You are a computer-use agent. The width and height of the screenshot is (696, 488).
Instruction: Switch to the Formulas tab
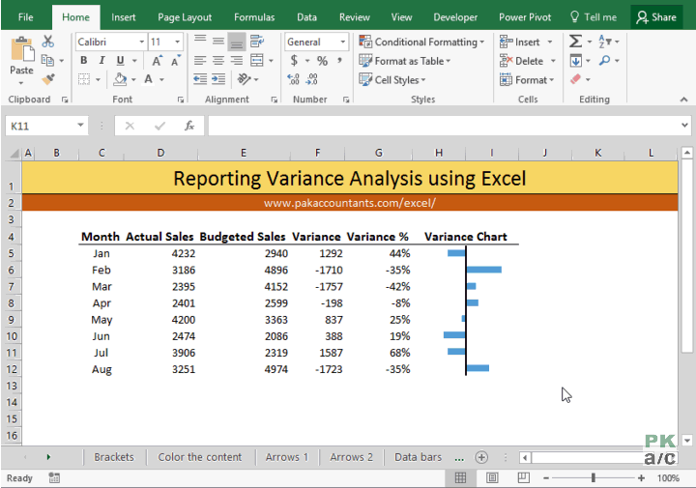click(254, 17)
